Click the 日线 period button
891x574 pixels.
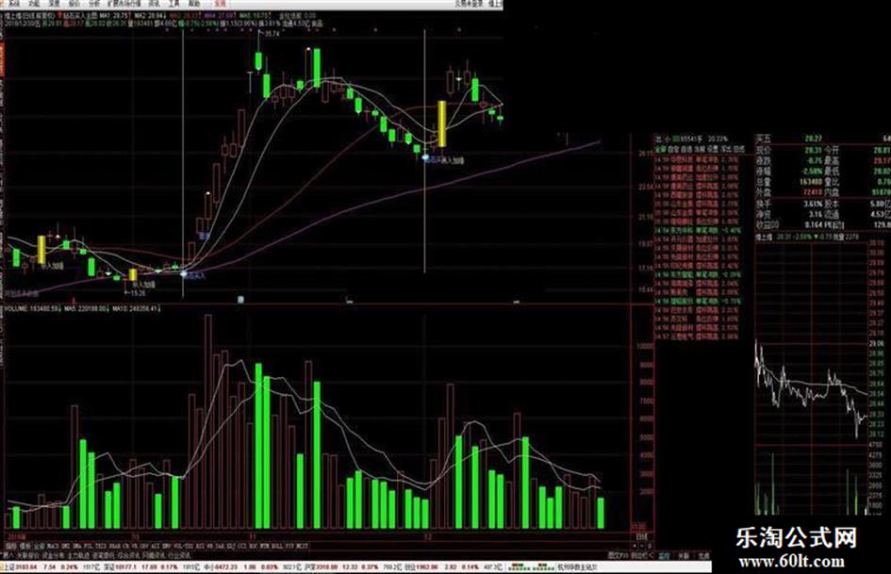coord(641,536)
